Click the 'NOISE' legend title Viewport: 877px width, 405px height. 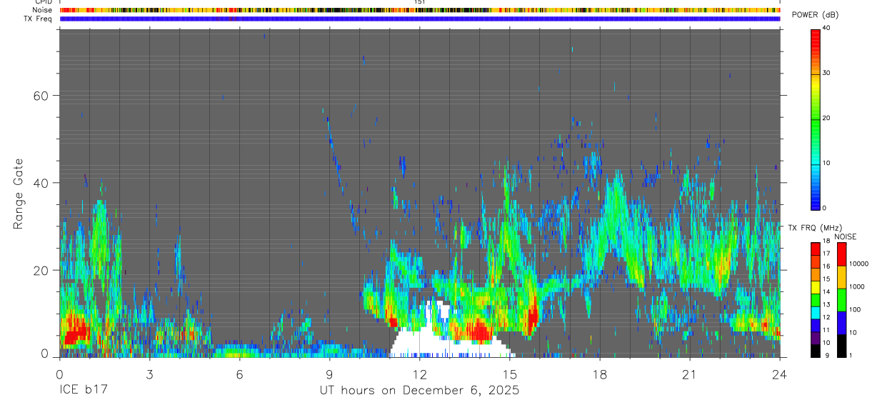click(x=846, y=236)
